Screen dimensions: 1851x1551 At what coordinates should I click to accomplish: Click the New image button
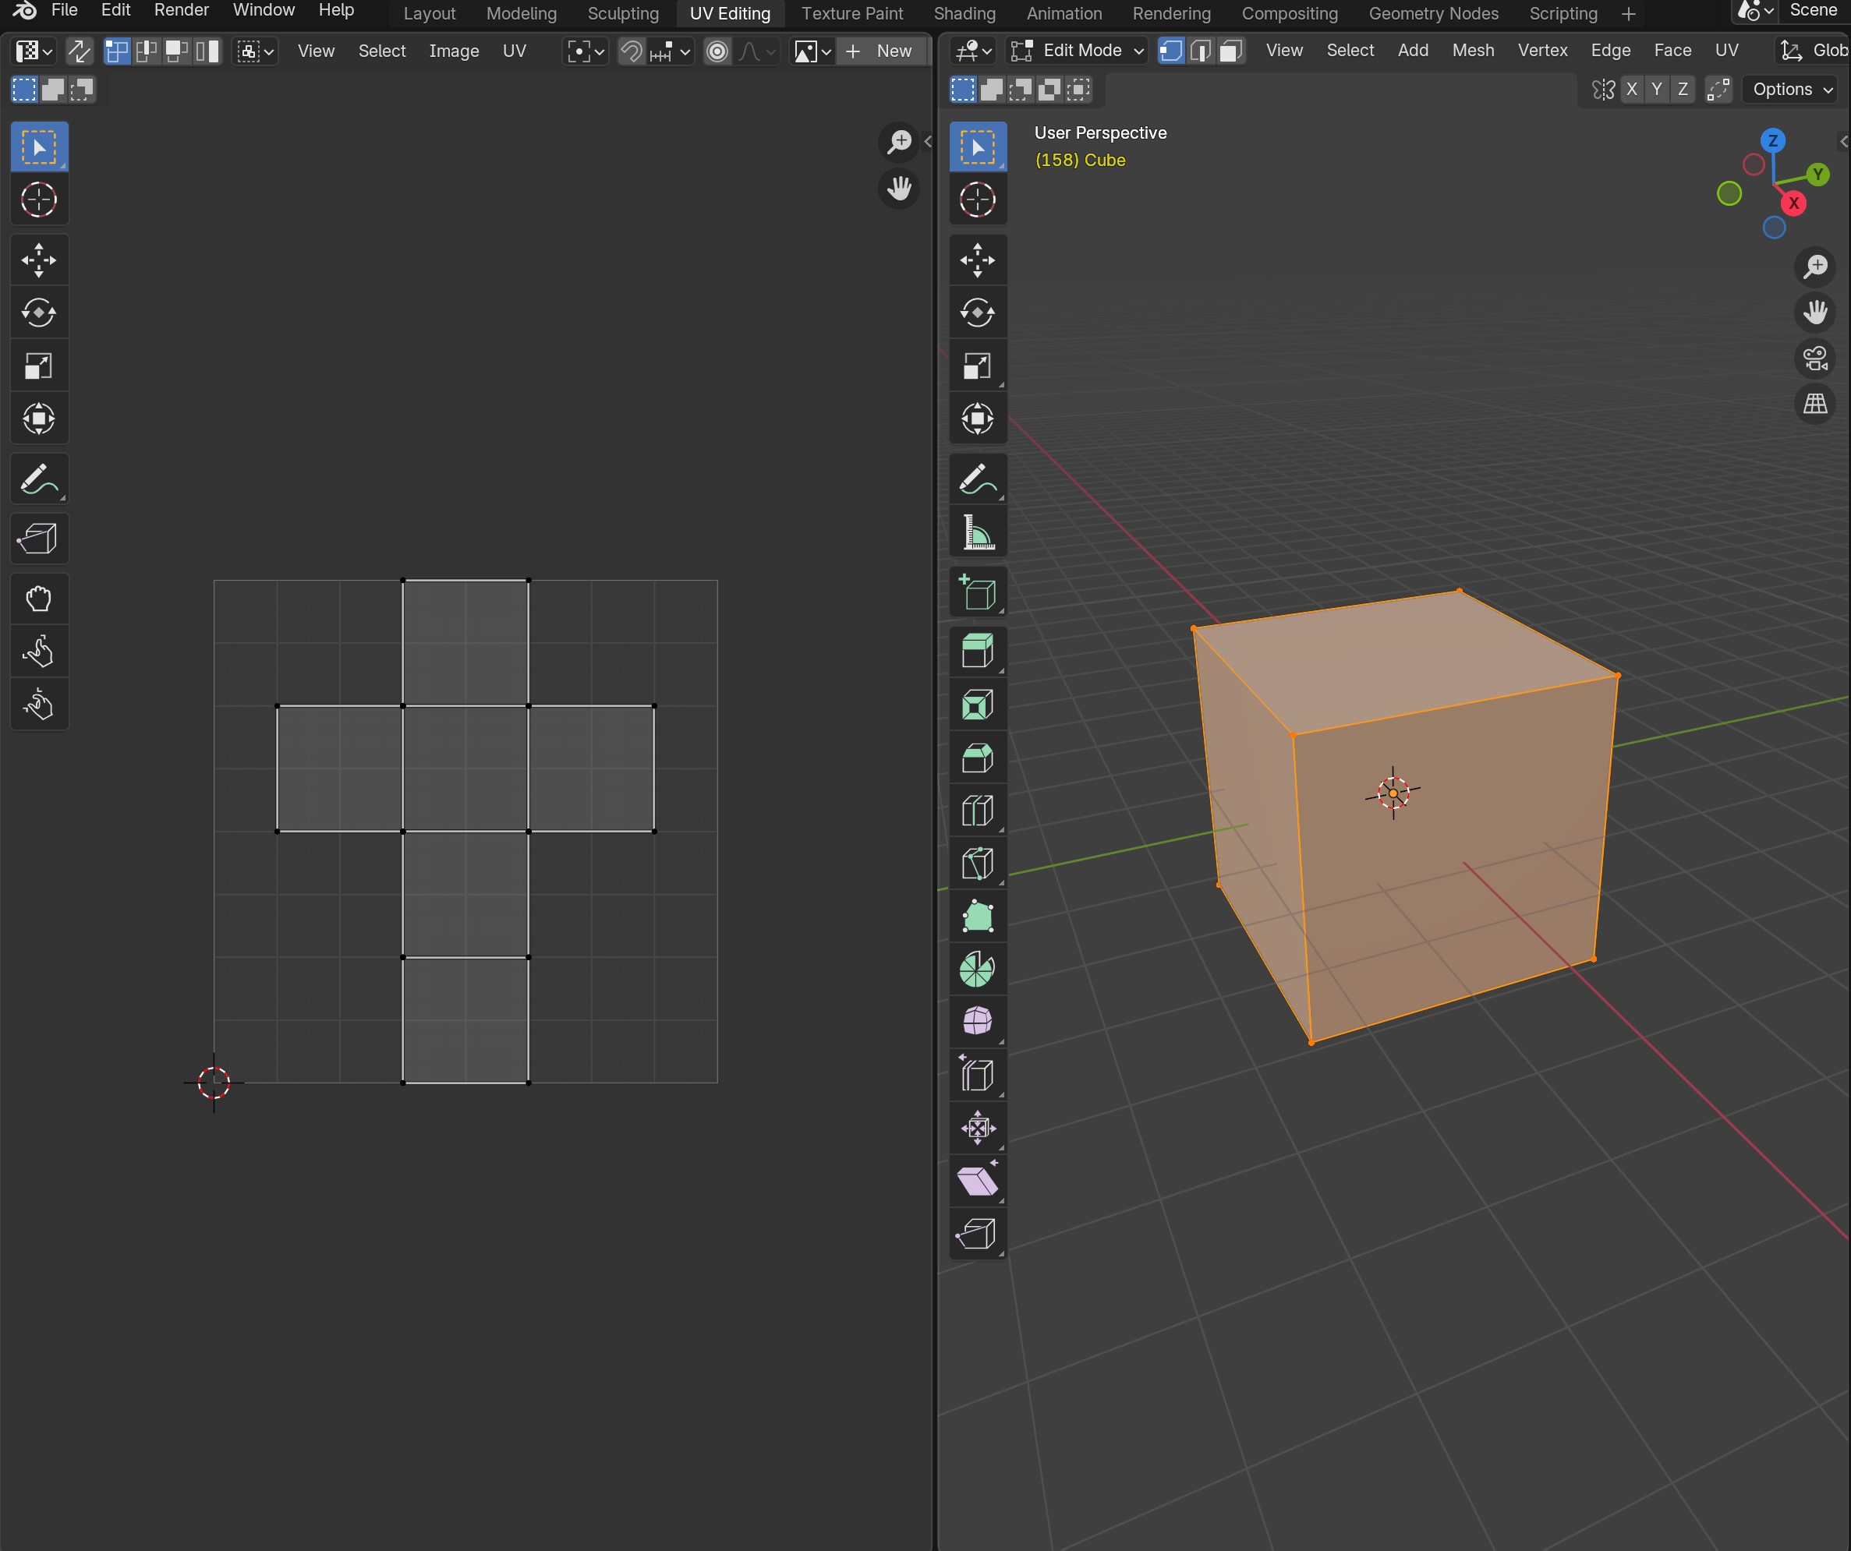click(879, 51)
